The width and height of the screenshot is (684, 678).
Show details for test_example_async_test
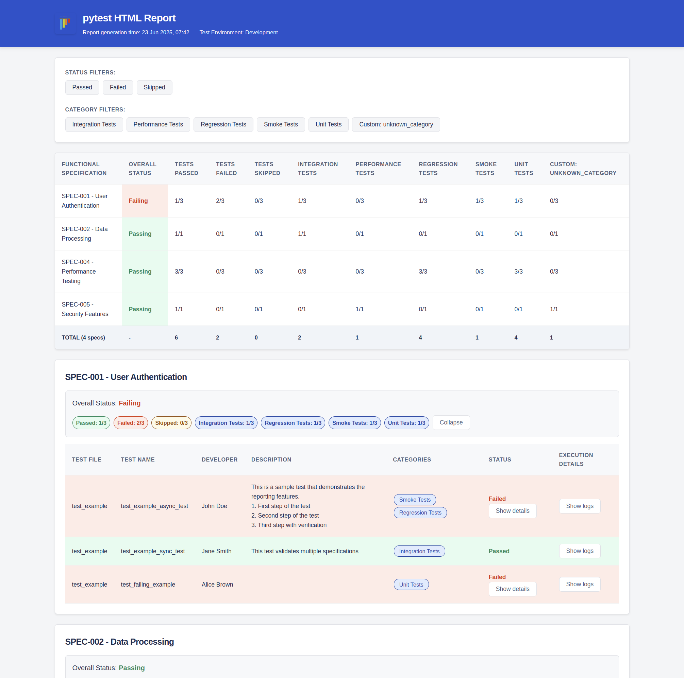[x=512, y=511]
